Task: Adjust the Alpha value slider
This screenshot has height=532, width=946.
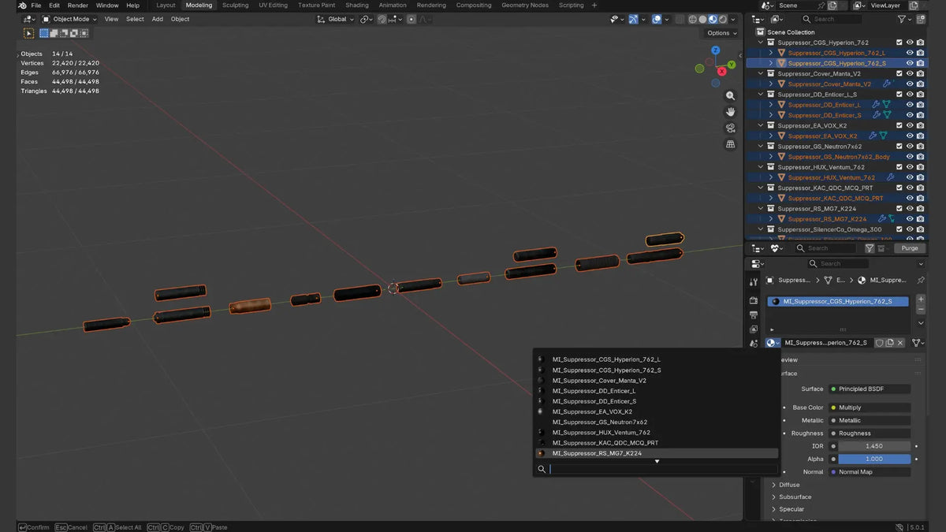Action: pyautogui.click(x=874, y=459)
